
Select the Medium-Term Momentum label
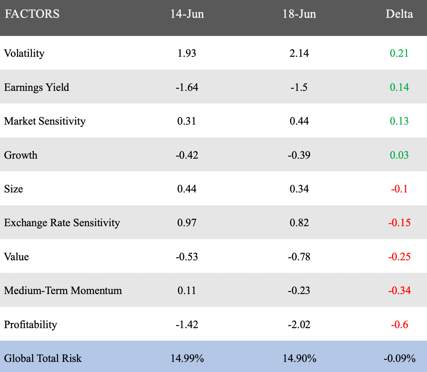[63, 290]
